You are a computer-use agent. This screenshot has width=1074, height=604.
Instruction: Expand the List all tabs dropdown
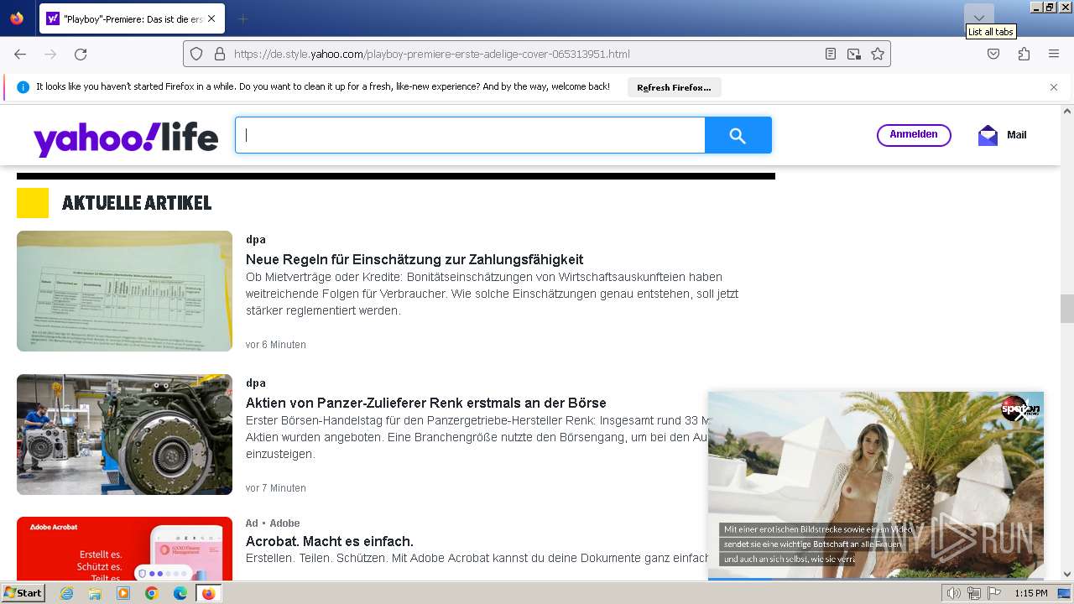click(x=979, y=18)
